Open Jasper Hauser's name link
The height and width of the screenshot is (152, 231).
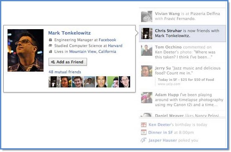point(163,140)
